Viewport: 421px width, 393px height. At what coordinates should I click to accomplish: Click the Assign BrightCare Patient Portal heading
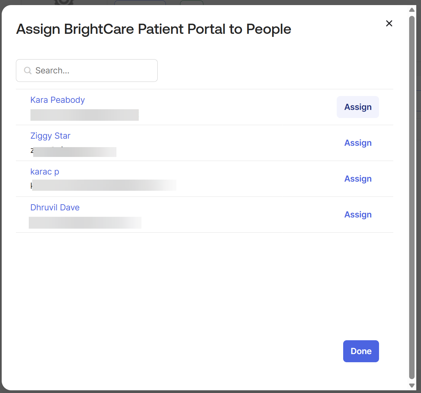pyautogui.click(x=154, y=29)
